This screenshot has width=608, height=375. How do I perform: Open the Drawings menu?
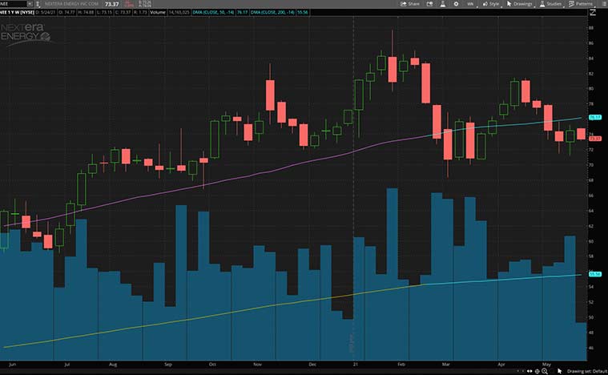[519, 4]
